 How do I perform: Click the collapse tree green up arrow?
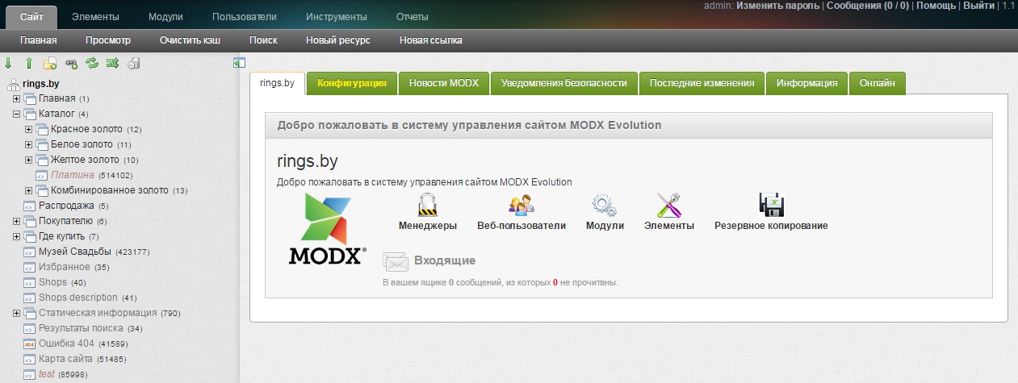coord(29,63)
